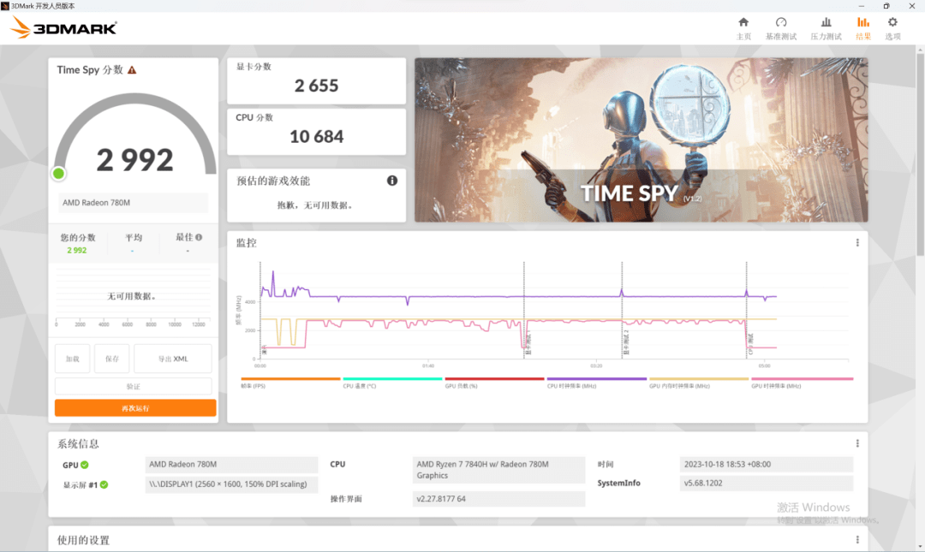Click the 3DMark logo in the header

[63, 27]
